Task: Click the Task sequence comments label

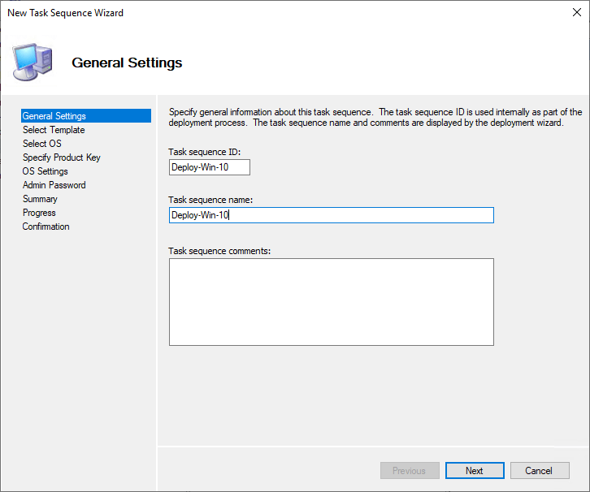Action: coord(219,250)
